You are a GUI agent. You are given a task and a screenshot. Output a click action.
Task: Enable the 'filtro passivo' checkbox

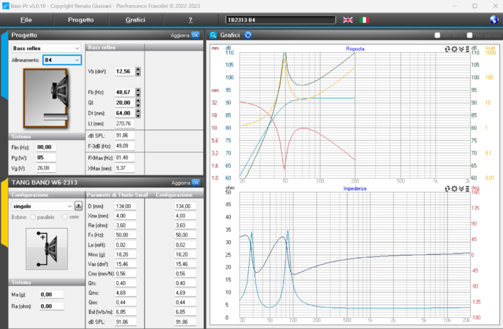point(470,35)
